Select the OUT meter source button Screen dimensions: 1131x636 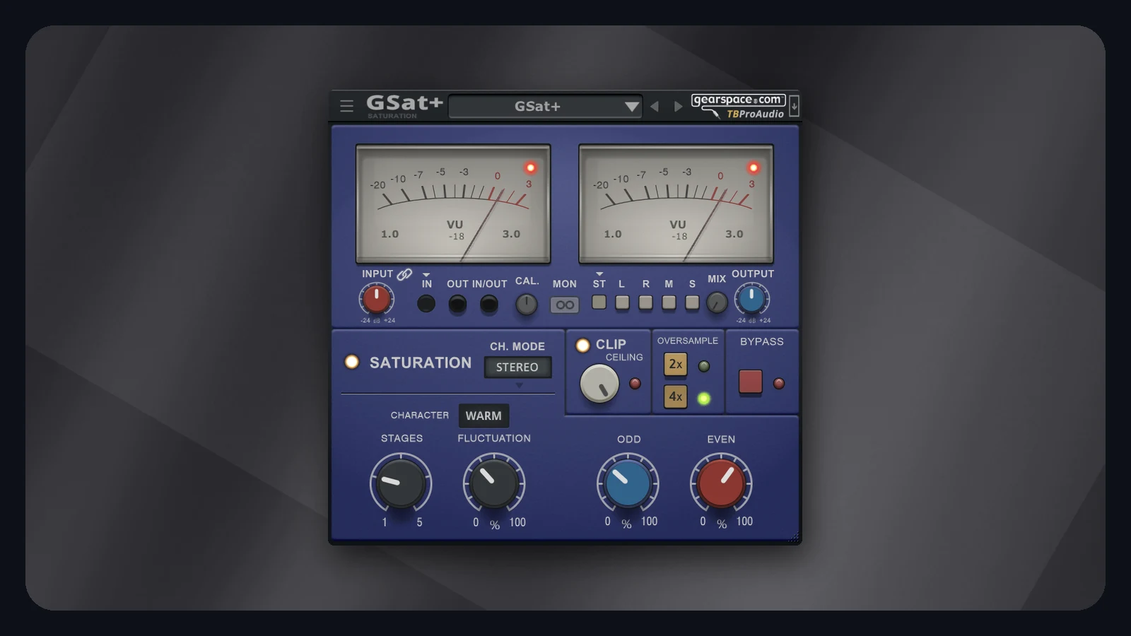tap(457, 305)
